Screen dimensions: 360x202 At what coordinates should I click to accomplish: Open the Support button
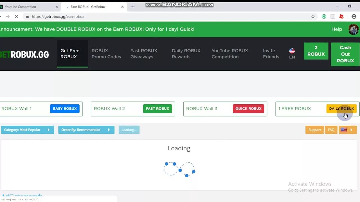tap(315, 130)
